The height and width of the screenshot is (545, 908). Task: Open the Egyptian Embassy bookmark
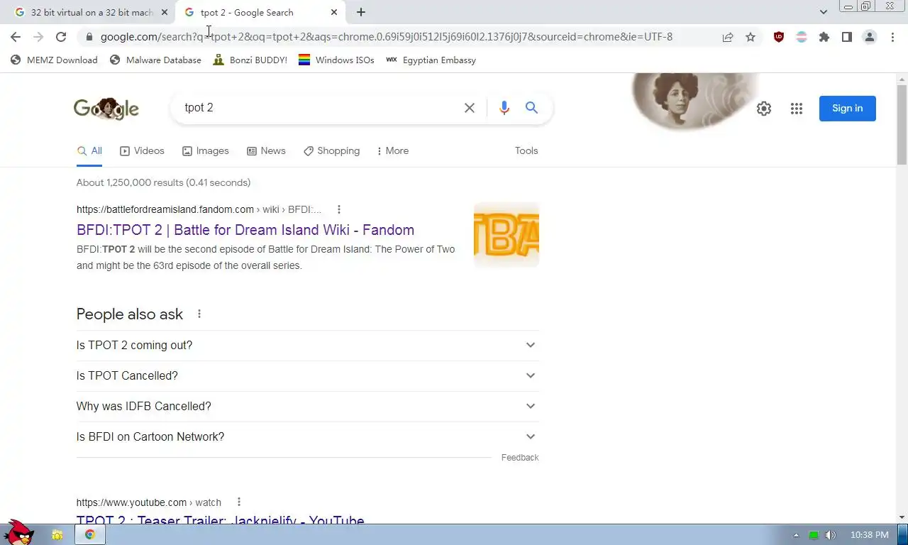tap(431, 60)
